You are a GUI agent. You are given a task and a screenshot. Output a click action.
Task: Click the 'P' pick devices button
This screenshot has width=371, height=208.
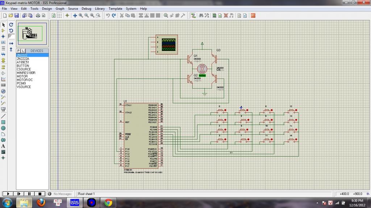[18, 51]
